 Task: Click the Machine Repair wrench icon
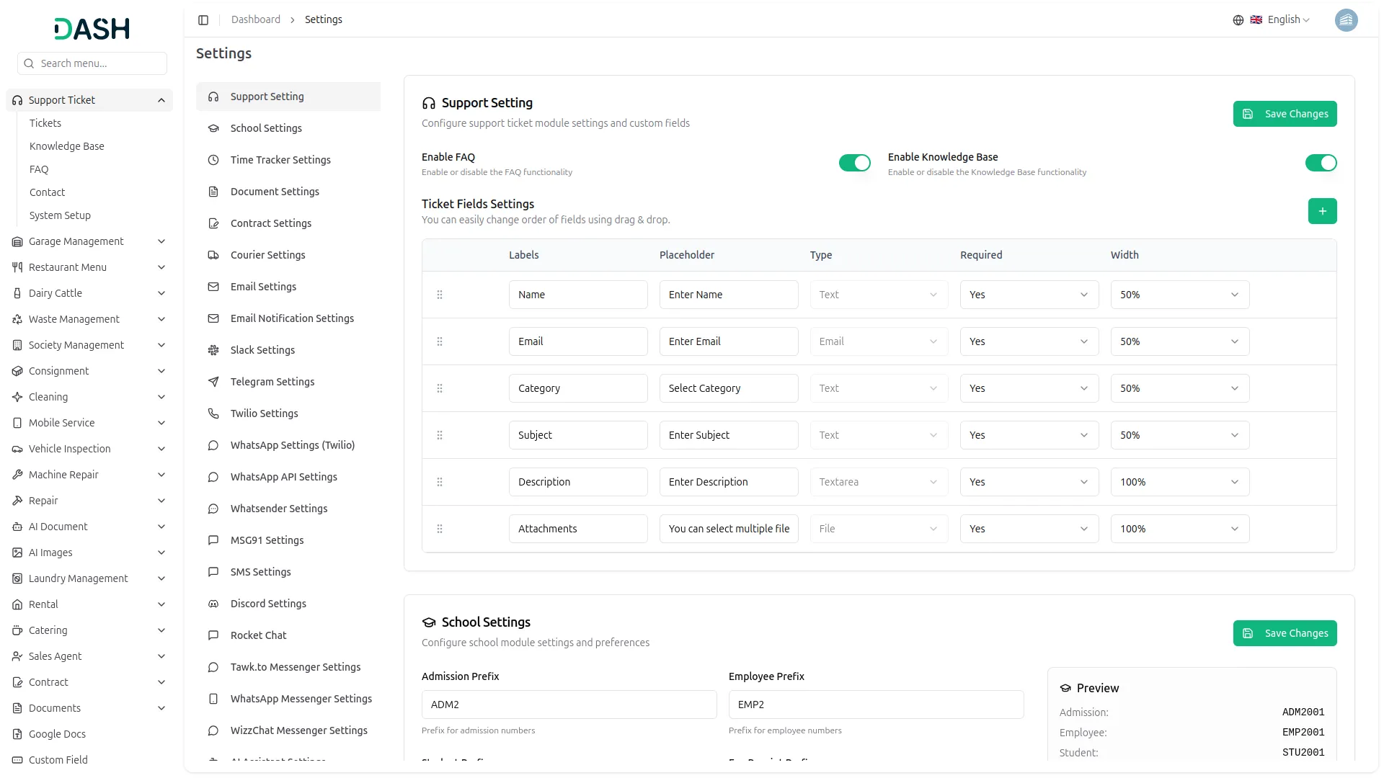17,475
